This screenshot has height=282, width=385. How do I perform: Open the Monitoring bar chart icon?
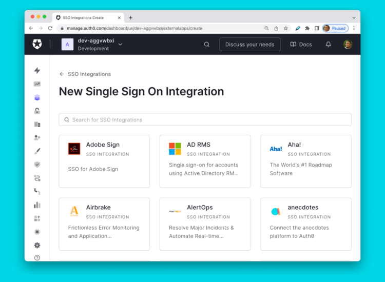tap(37, 205)
